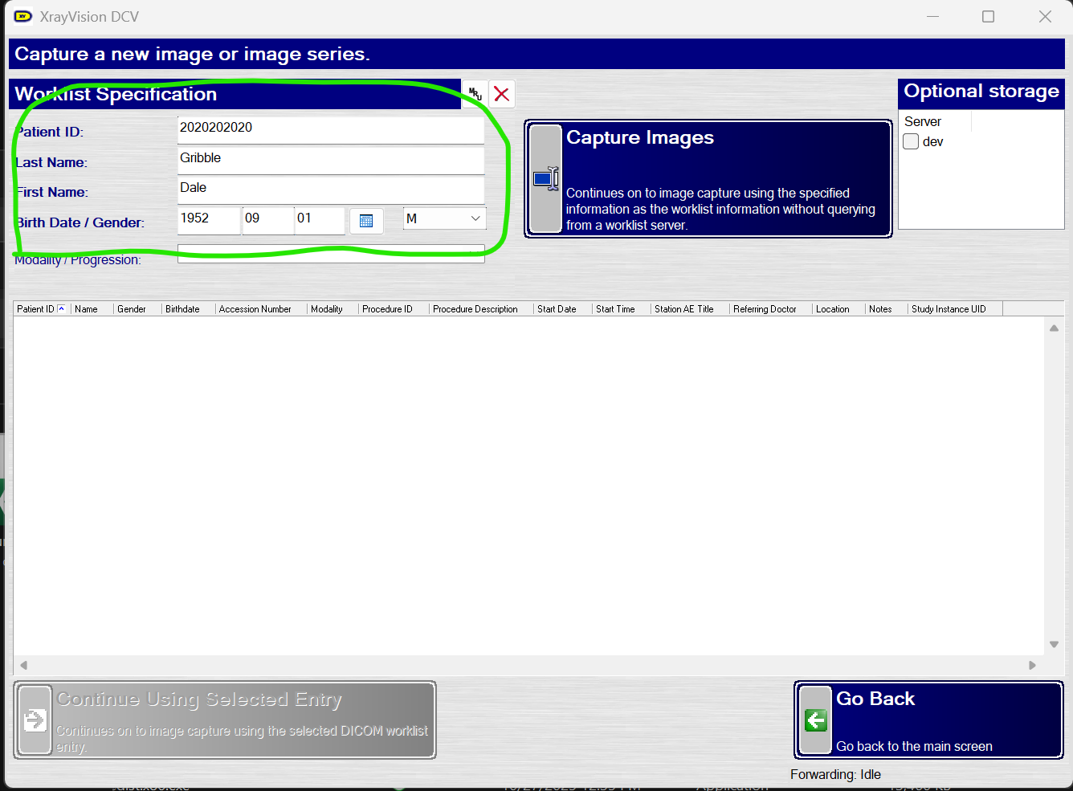Open the birth date calendar picker

coord(366,221)
